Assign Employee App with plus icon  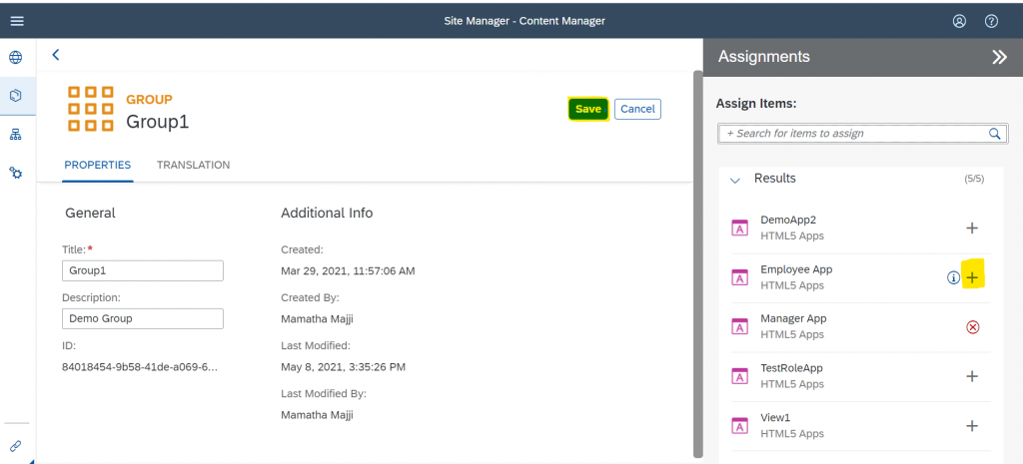coord(972,277)
